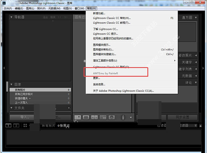Open 窗口(W) menu
Screen dimensions: 207x153
coord(79,9)
